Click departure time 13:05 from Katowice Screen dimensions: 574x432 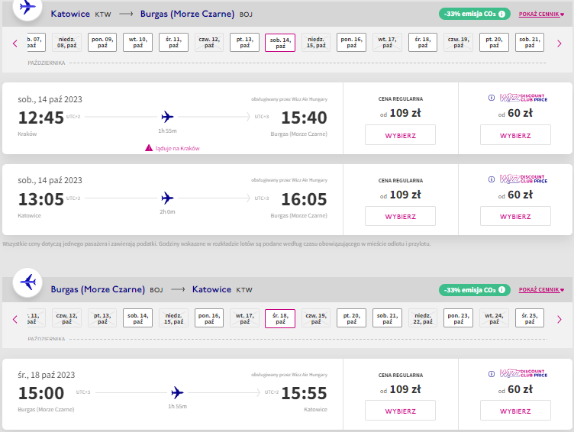(41, 199)
